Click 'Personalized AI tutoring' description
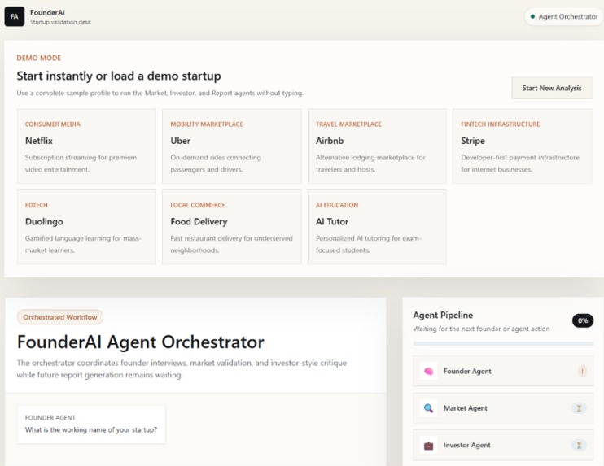 coord(369,244)
